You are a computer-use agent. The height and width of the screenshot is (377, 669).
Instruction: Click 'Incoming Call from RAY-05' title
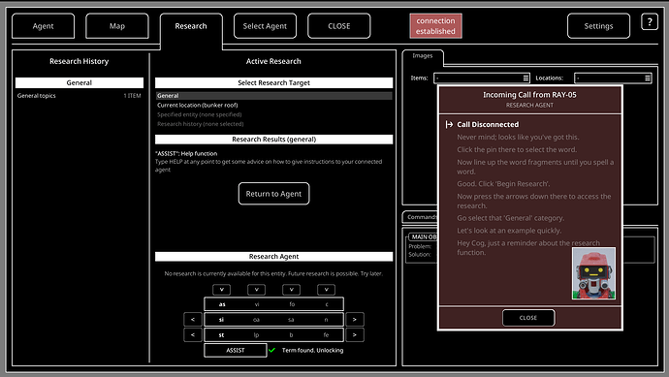pyautogui.click(x=529, y=95)
